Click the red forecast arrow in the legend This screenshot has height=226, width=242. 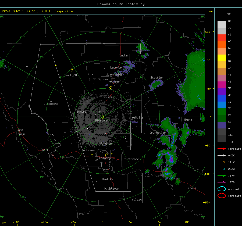point(222,149)
